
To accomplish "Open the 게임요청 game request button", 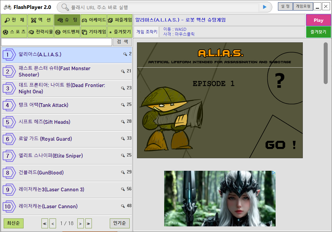I will click(303, 7).
